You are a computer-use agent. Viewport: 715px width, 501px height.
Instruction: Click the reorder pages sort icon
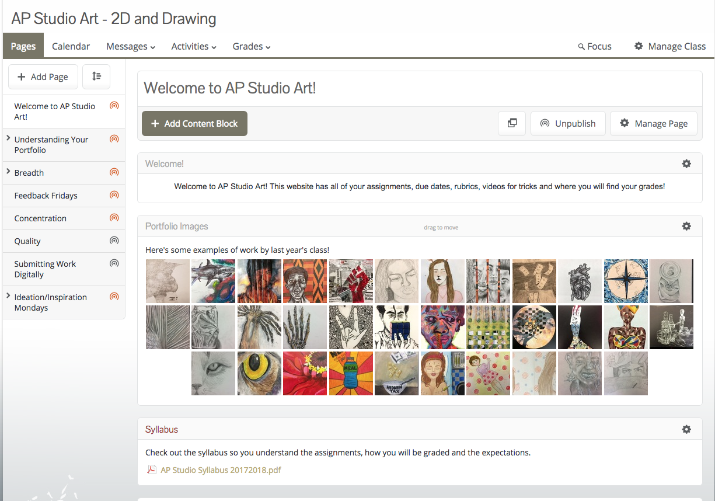(x=96, y=76)
